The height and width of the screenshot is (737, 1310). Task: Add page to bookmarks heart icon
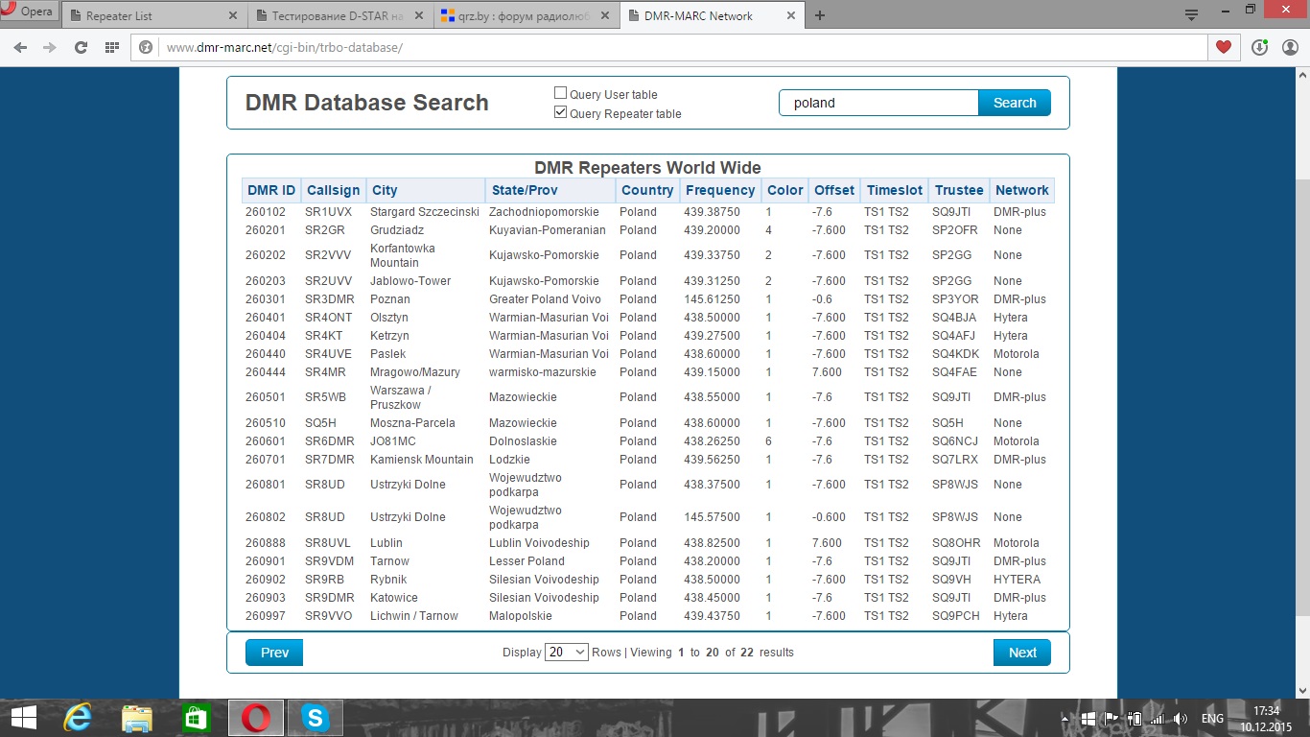pos(1223,47)
